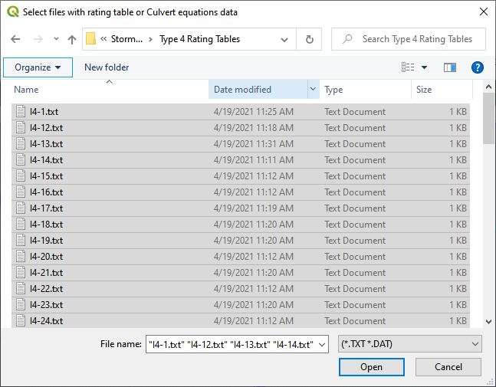This screenshot has width=496, height=387.
Task: Click the Open button
Action: click(371, 367)
